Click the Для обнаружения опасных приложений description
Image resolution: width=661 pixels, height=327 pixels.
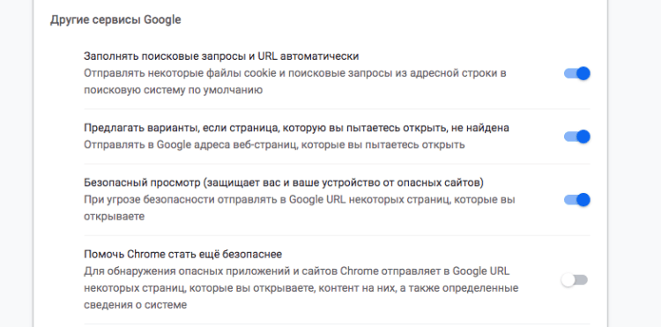pos(301,288)
